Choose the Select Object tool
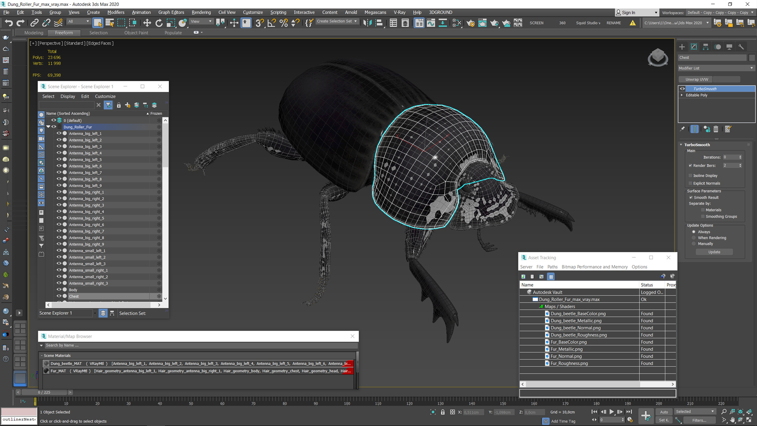The width and height of the screenshot is (757, 426). (98, 23)
